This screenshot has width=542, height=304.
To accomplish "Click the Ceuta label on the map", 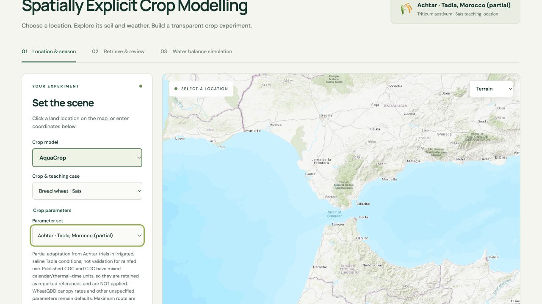I will (x=363, y=217).
